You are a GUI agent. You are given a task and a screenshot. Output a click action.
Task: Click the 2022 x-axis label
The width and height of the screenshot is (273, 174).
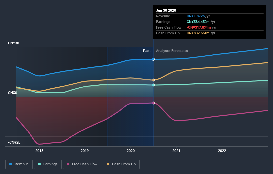point(222,151)
